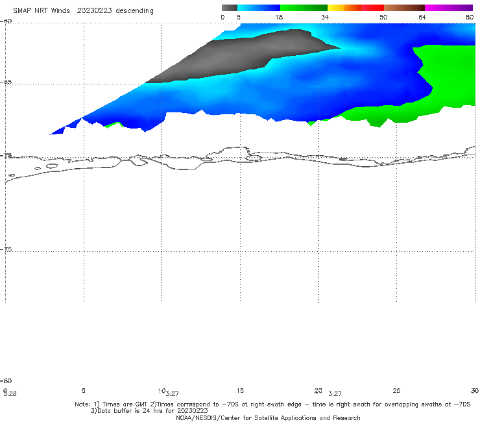Click the title 'SMAP NRT Winds 20230223 descending'
This screenshot has width=480, height=422.
point(83,10)
